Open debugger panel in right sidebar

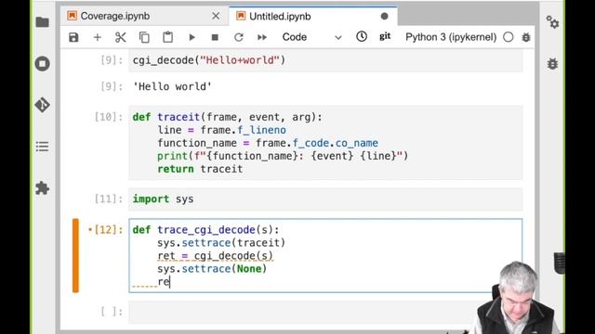pyautogui.click(x=552, y=63)
